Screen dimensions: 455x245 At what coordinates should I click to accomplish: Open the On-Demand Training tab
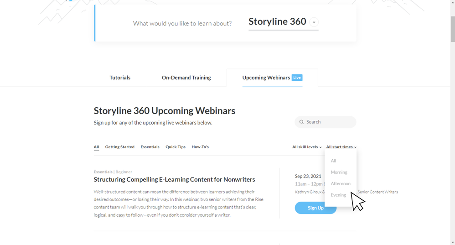[186, 78]
